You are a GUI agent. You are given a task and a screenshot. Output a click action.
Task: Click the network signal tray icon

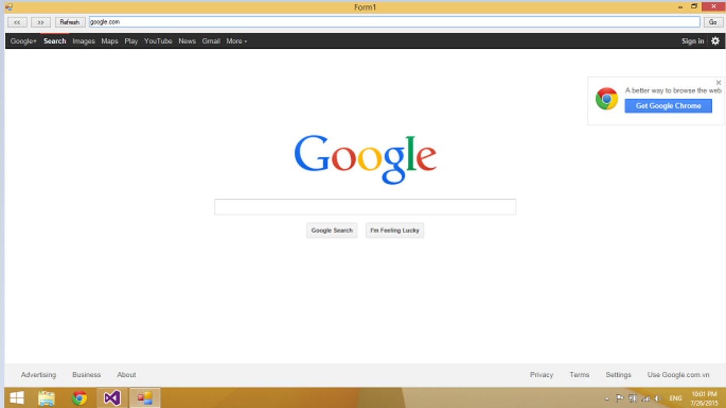pos(645,398)
